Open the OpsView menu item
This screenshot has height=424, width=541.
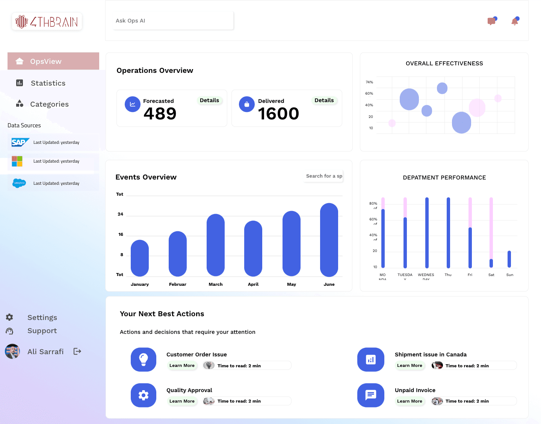click(53, 61)
